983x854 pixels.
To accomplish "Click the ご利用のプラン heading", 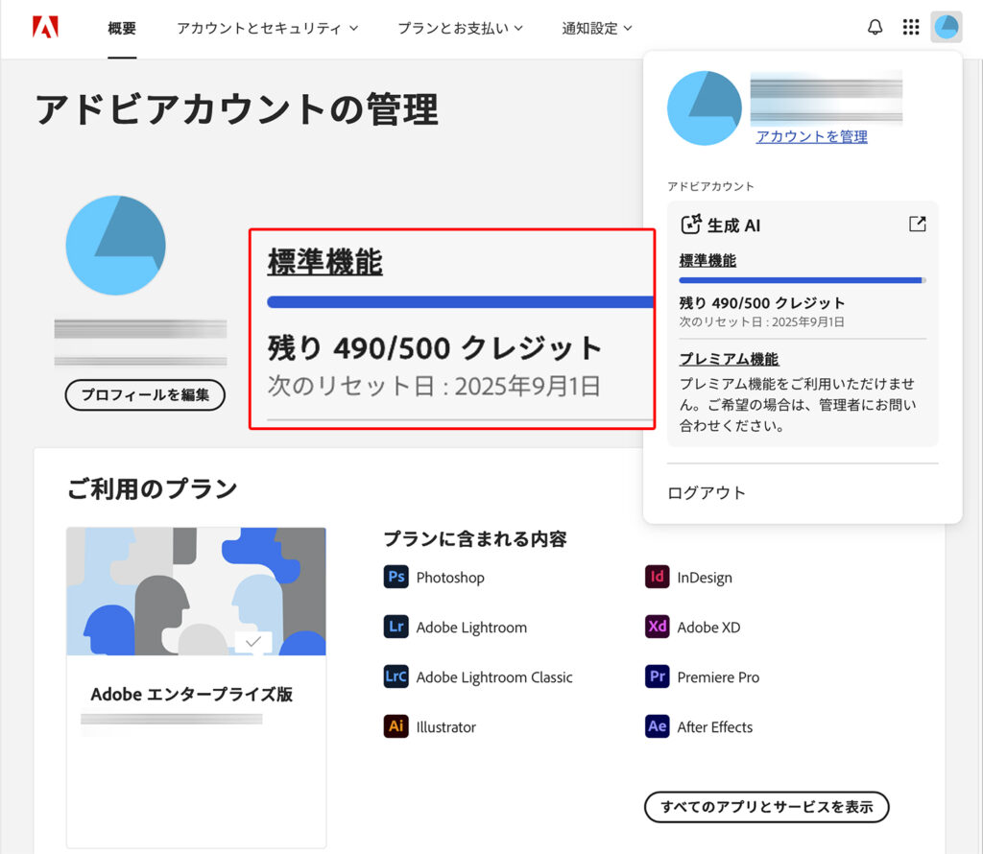I will (x=153, y=488).
